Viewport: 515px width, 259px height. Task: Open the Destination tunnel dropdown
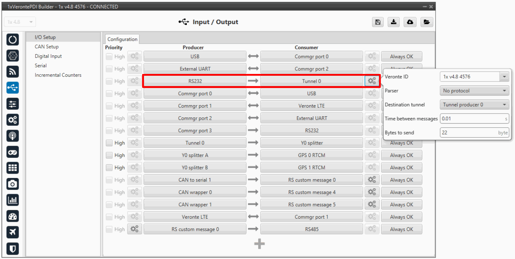point(474,105)
